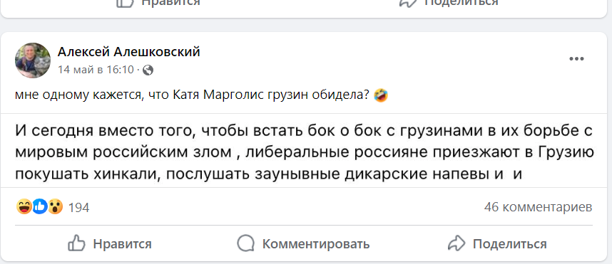
Task: Share Алешковский's post with the Поделиться button
Action: coord(497,244)
